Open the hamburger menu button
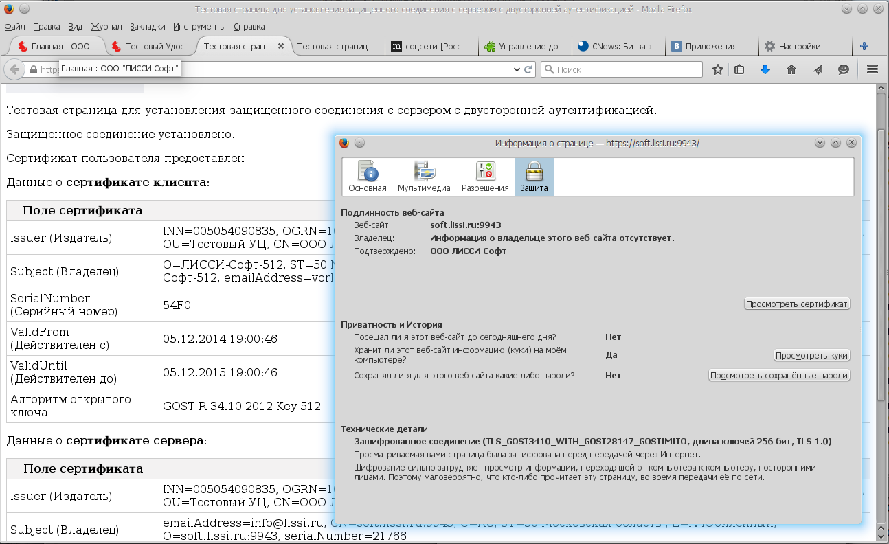The image size is (889, 544). (x=873, y=69)
